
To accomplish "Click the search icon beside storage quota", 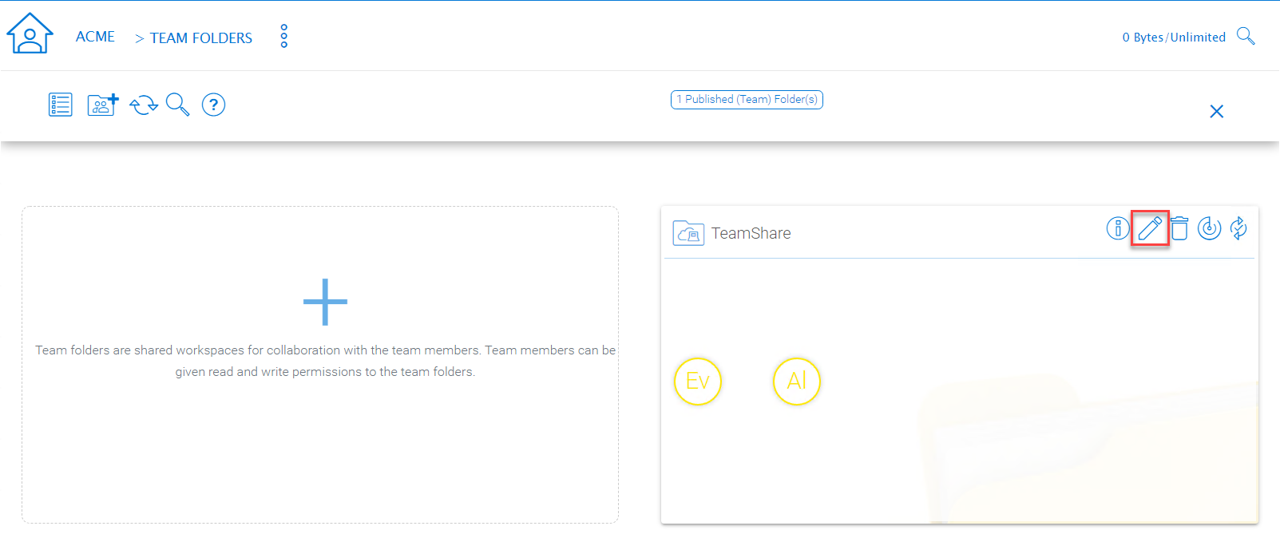I will pyautogui.click(x=1246, y=37).
